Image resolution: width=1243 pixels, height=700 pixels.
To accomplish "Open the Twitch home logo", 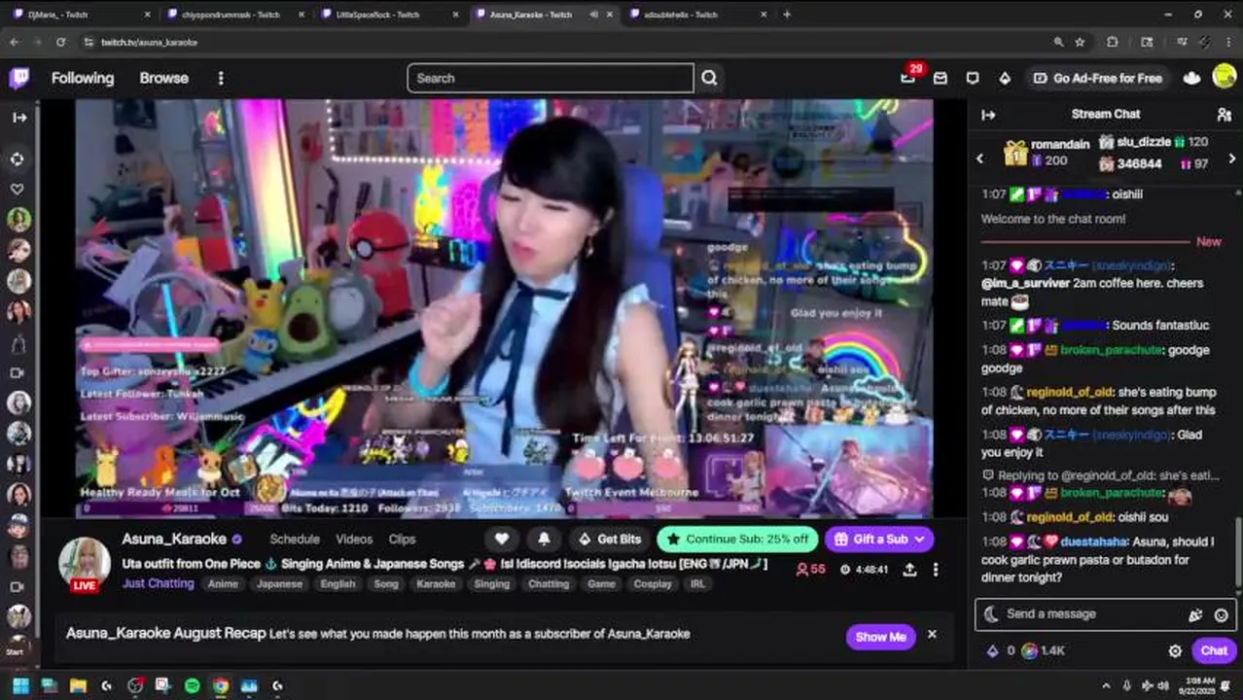I will [x=19, y=79].
